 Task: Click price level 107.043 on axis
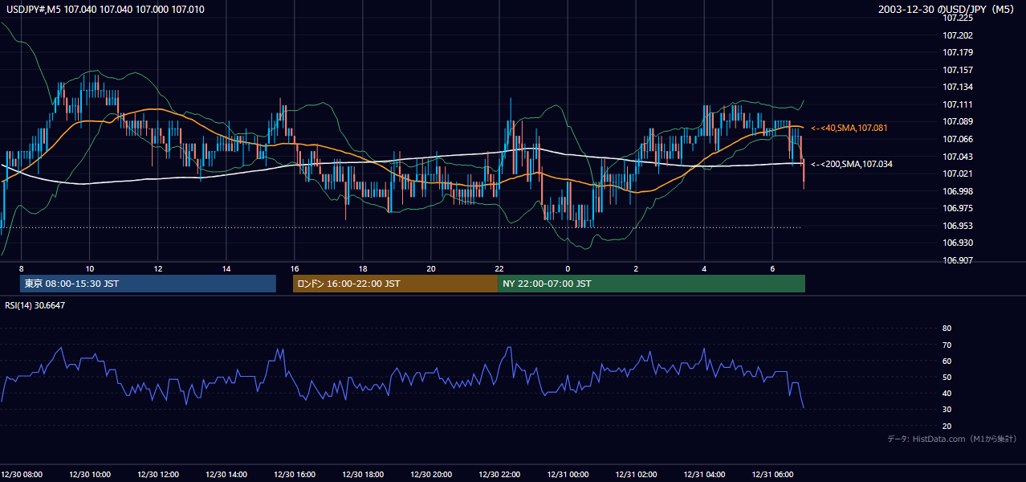coord(958,157)
